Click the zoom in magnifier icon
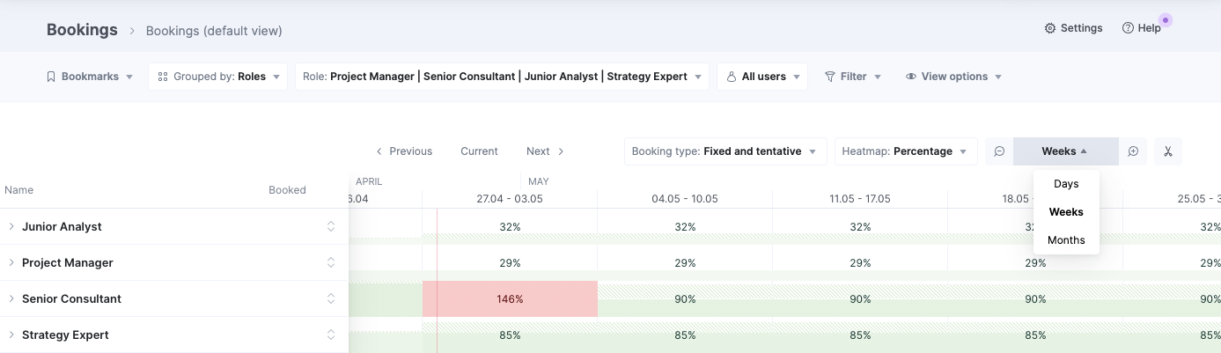This screenshot has width=1221, height=353. click(1133, 151)
